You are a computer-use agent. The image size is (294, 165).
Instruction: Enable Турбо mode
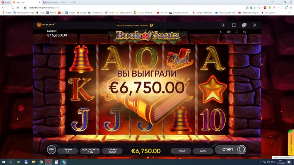click(x=181, y=151)
